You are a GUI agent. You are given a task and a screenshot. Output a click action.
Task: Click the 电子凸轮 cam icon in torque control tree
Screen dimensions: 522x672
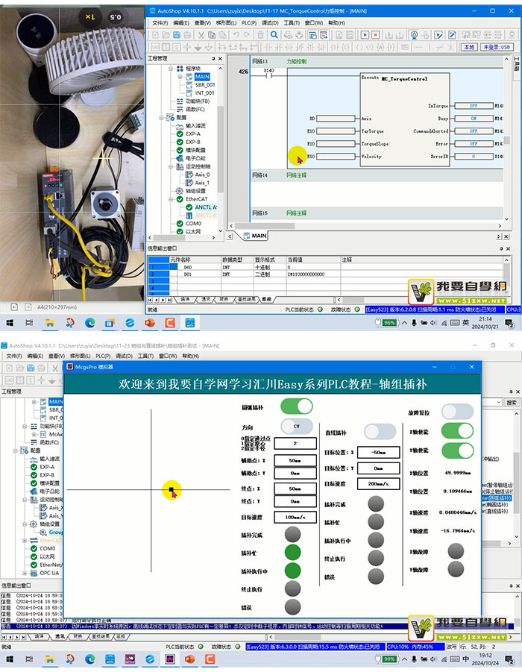[180, 158]
